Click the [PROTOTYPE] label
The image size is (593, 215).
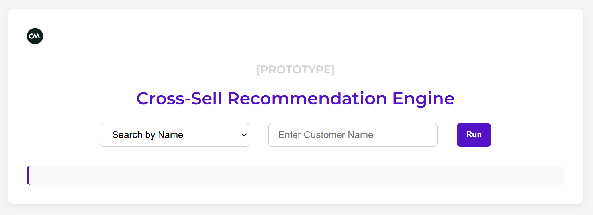(x=296, y=70)
